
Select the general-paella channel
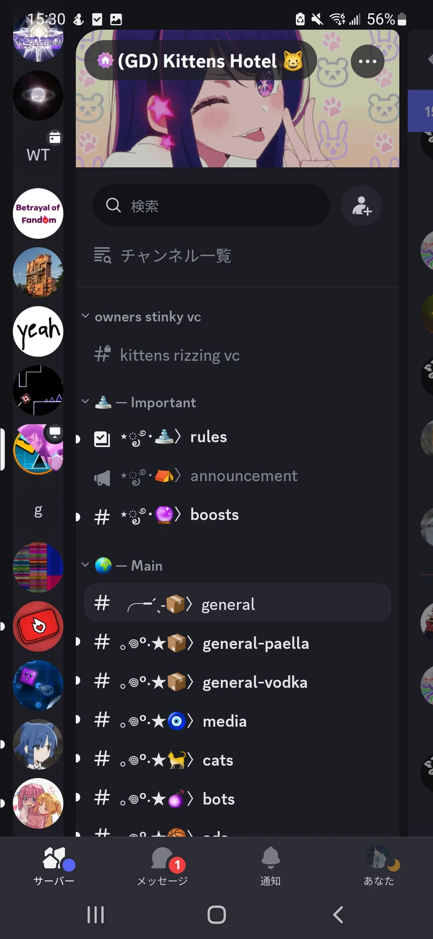click(237, 643)
